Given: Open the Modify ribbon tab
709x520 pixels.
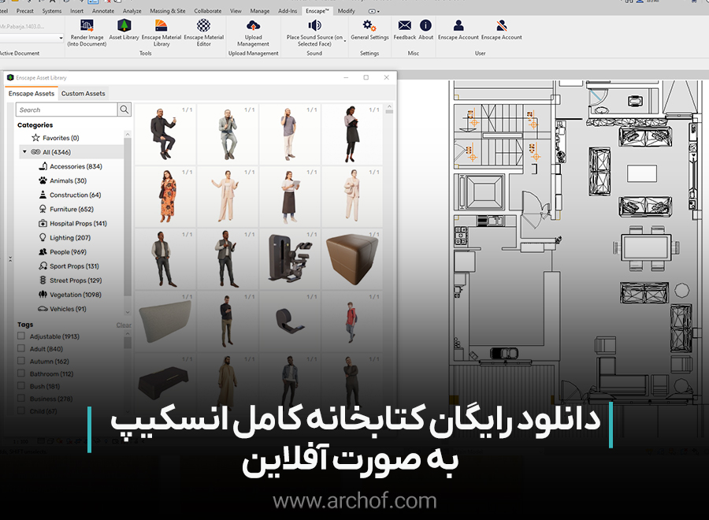Looking at the screenshot, I should (x=347, y=11).
